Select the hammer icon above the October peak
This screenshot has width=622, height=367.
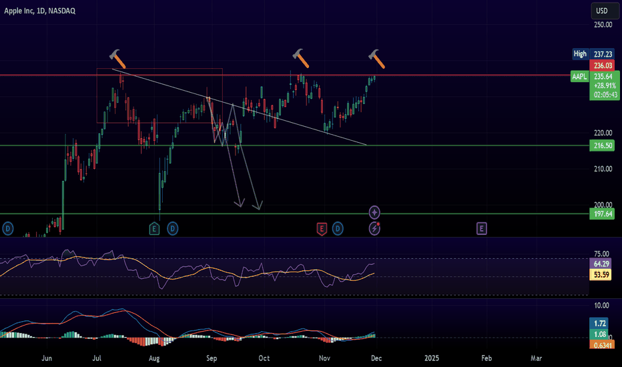tap(301, 58)
